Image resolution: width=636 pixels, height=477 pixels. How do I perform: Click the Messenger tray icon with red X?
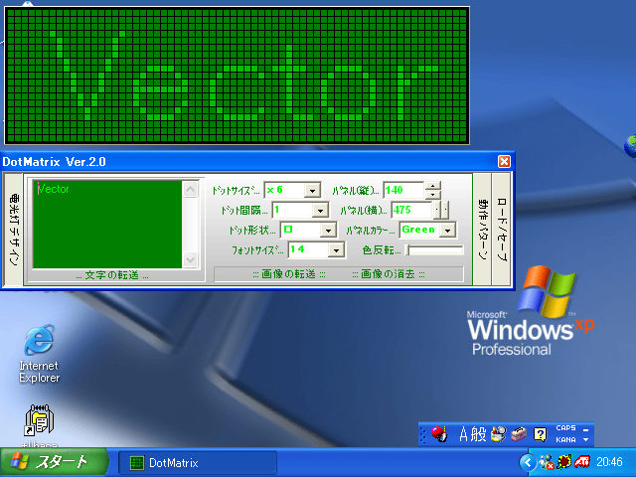coord(547,462)
